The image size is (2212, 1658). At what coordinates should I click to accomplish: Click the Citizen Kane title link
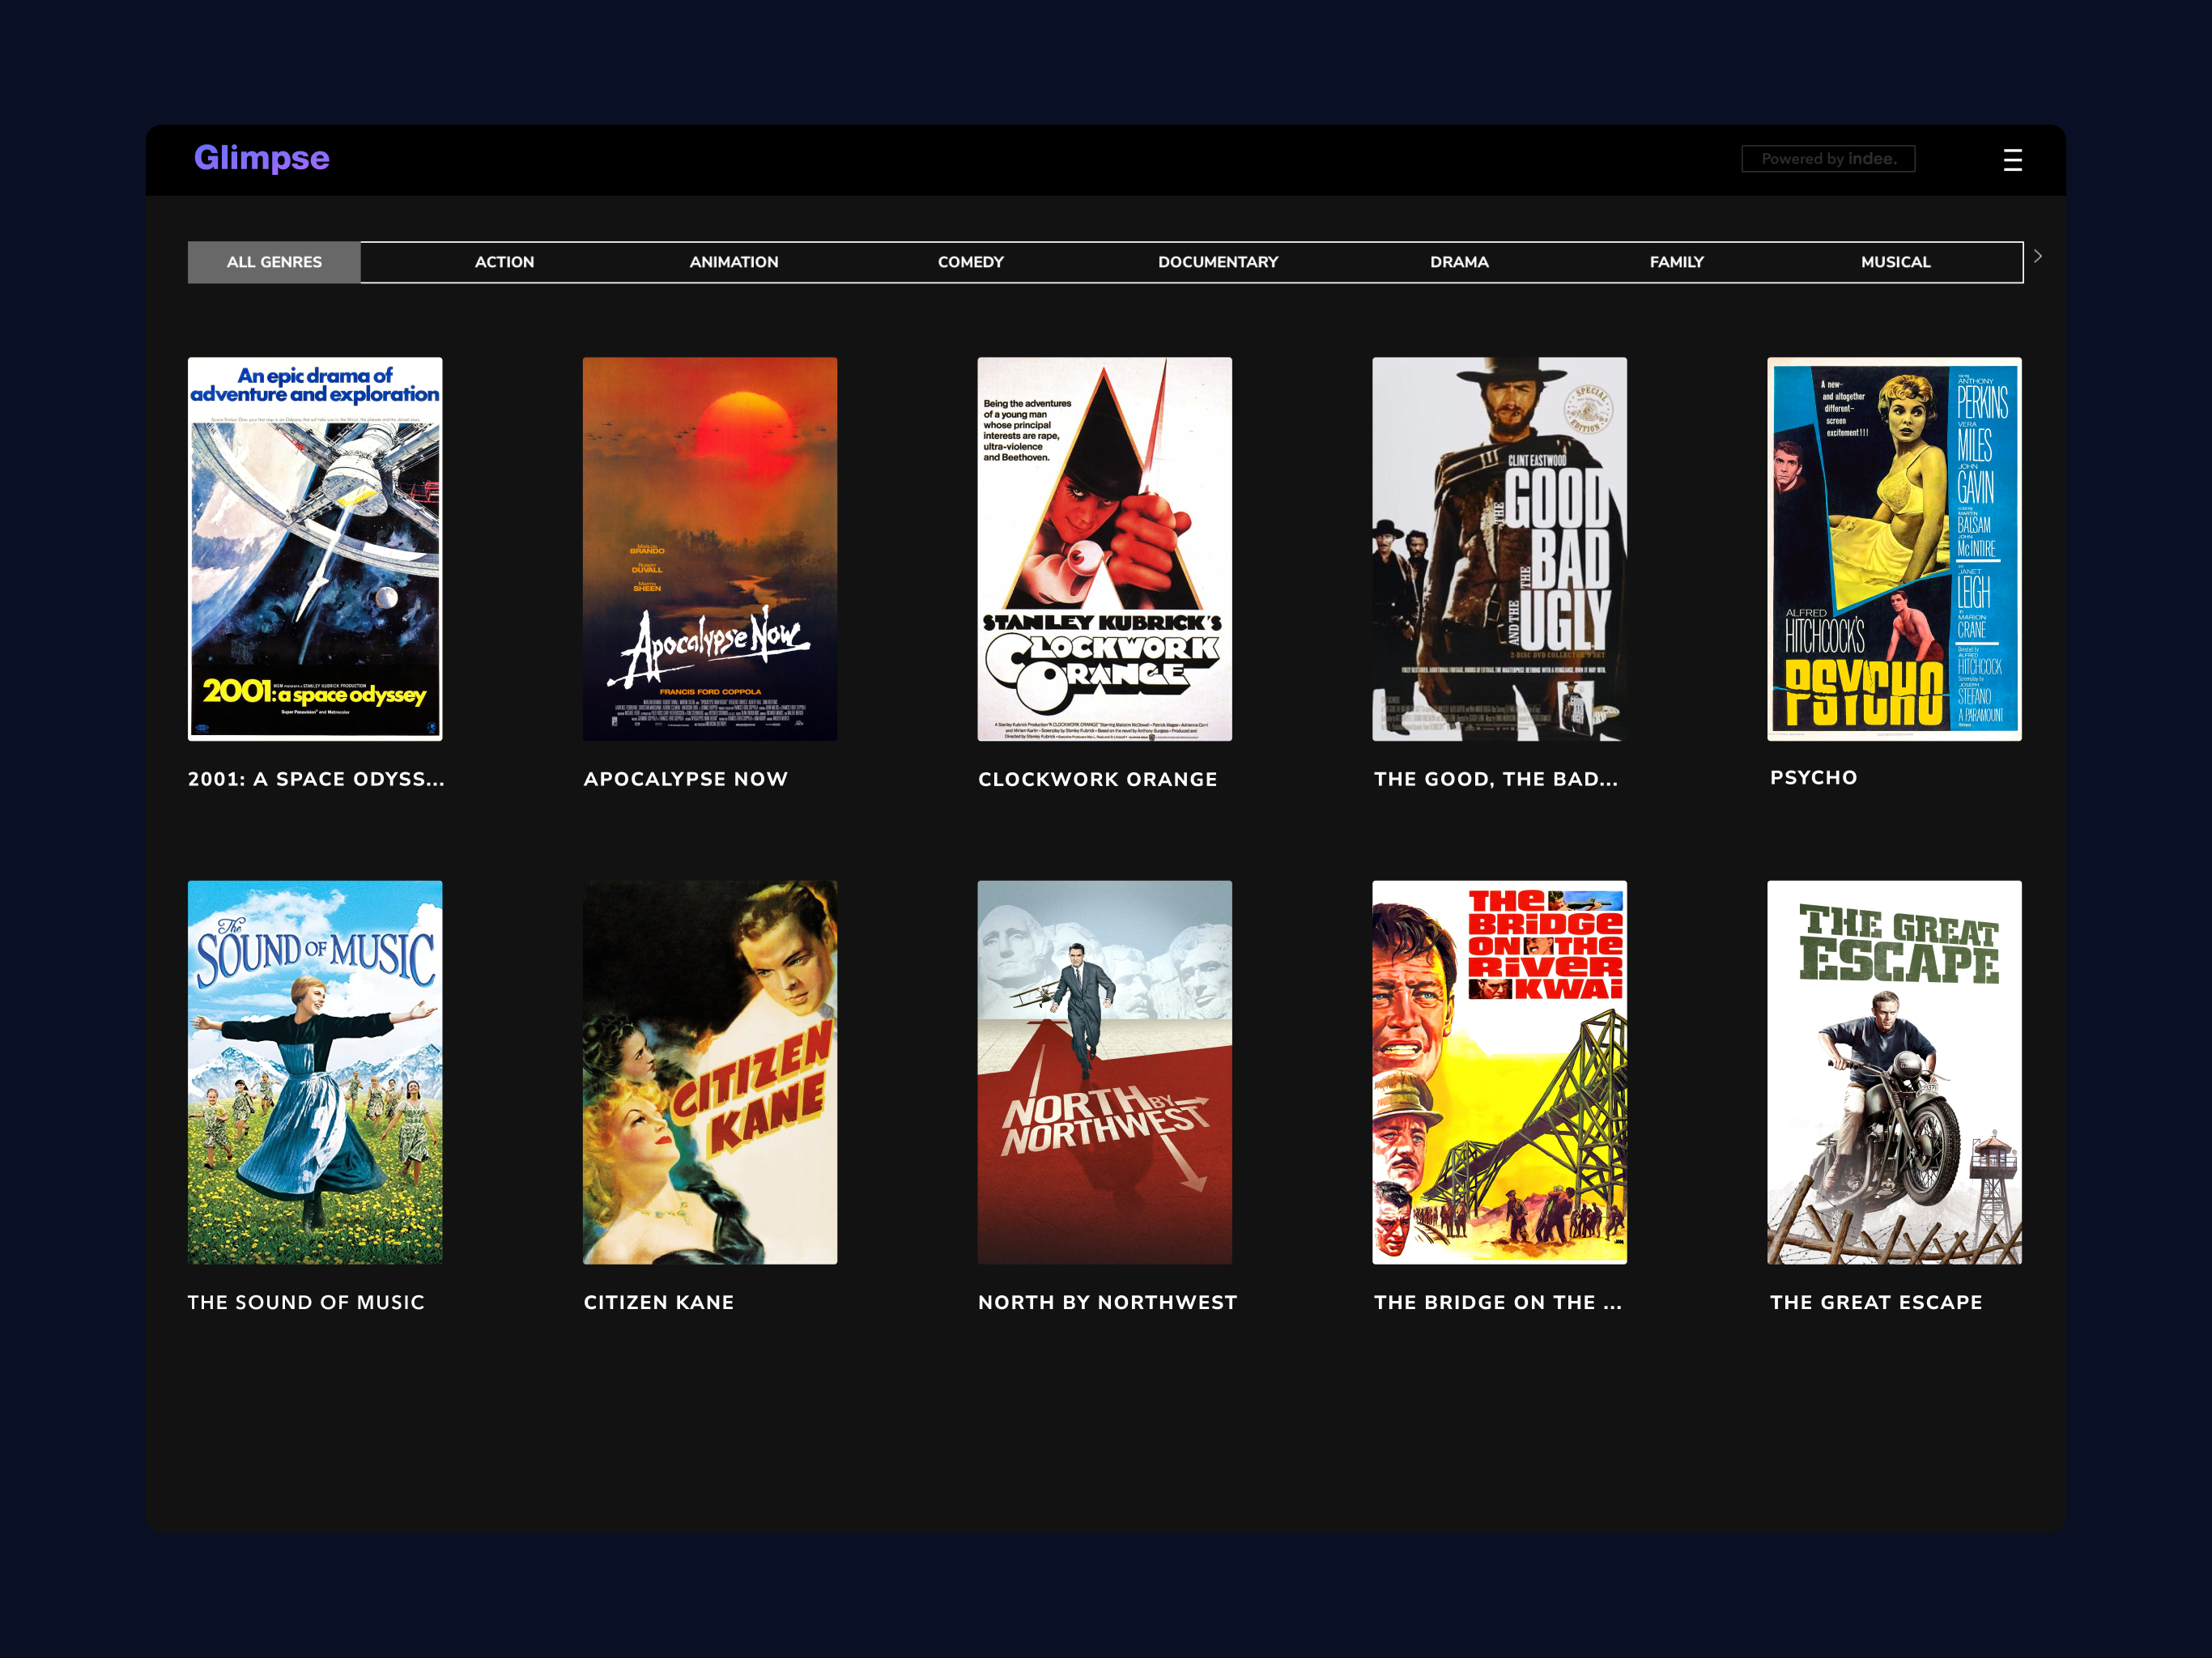tap(659, 1302)
